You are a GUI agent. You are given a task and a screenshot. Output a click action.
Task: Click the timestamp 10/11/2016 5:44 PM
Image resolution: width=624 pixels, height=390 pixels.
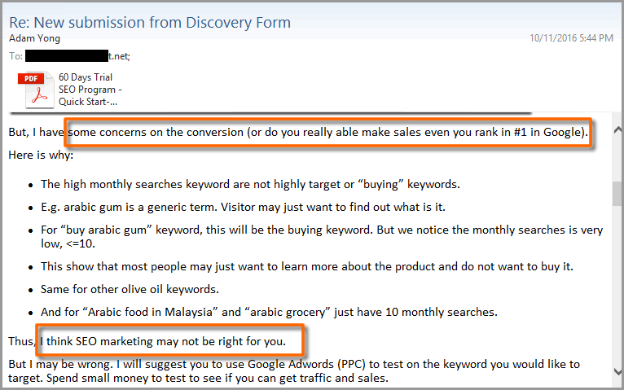[571, 38]
